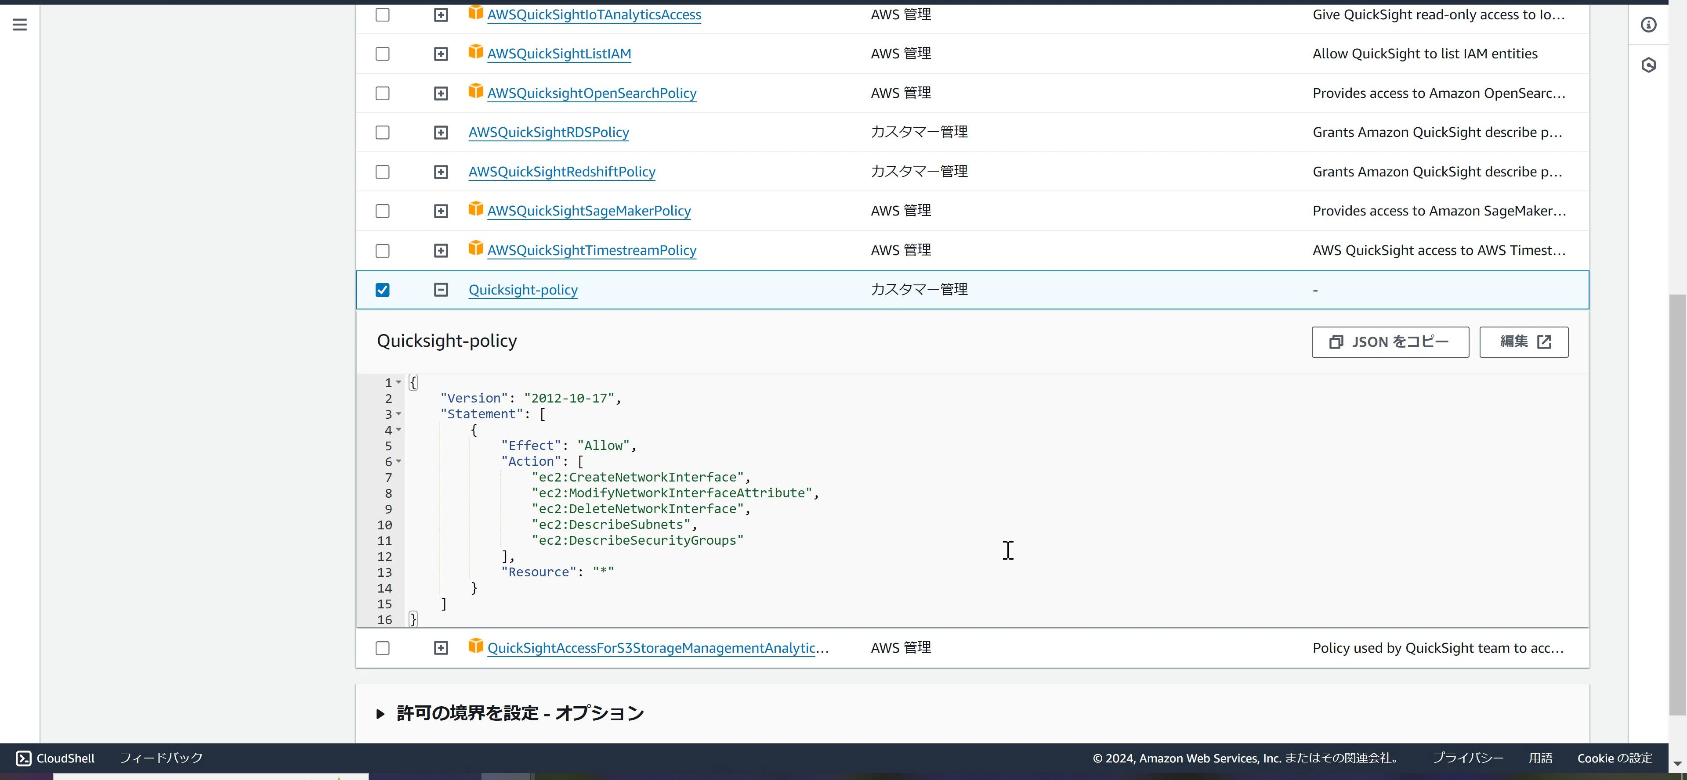The height and width of the screenshot is (780, 1687).
Task: Expand the AWSQuickSightRDSPolicy details
Action: (x=441, y=132)
